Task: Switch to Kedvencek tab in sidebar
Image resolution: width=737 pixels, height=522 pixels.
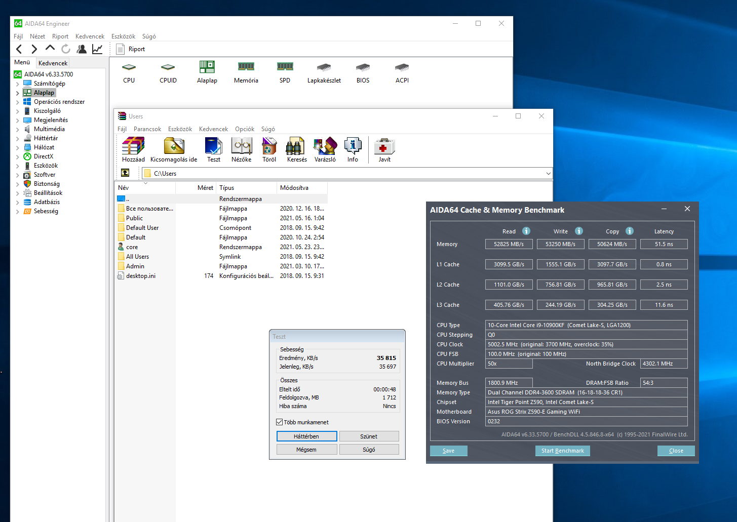Action: tap(53, 63)
